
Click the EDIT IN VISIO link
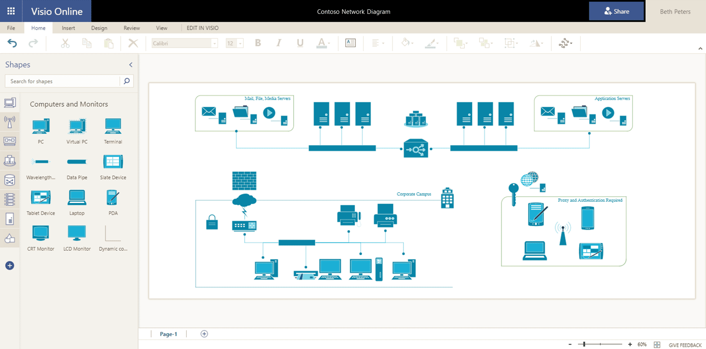tap(203, 28)
